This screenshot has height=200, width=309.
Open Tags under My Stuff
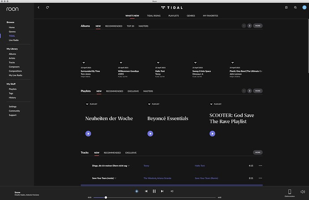coord(11,93)
